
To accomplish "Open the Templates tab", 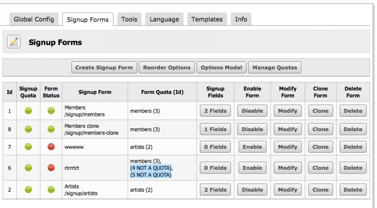I will (207, 19).
